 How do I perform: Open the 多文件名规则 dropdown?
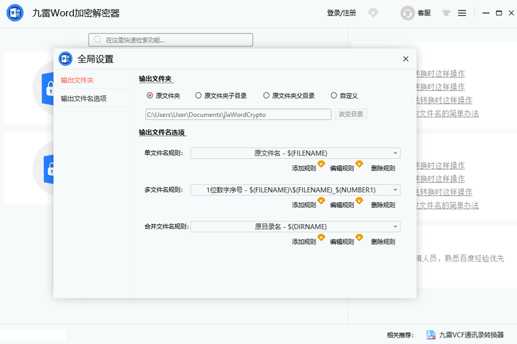[x=295, y=190]
